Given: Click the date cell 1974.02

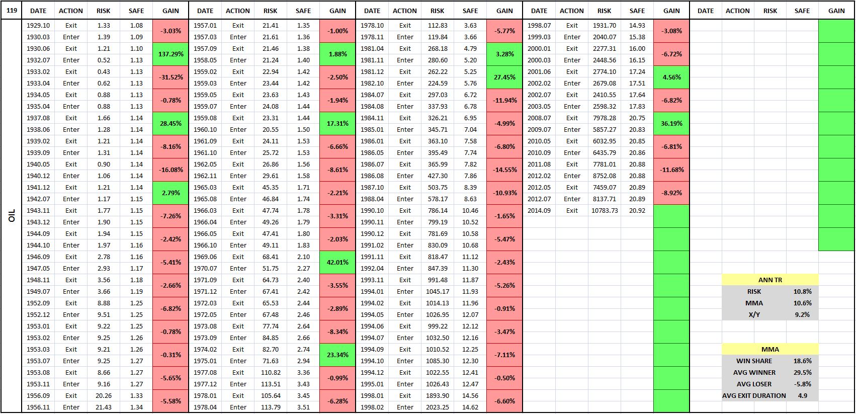Looking at the screenshot, I should (205, 349).
